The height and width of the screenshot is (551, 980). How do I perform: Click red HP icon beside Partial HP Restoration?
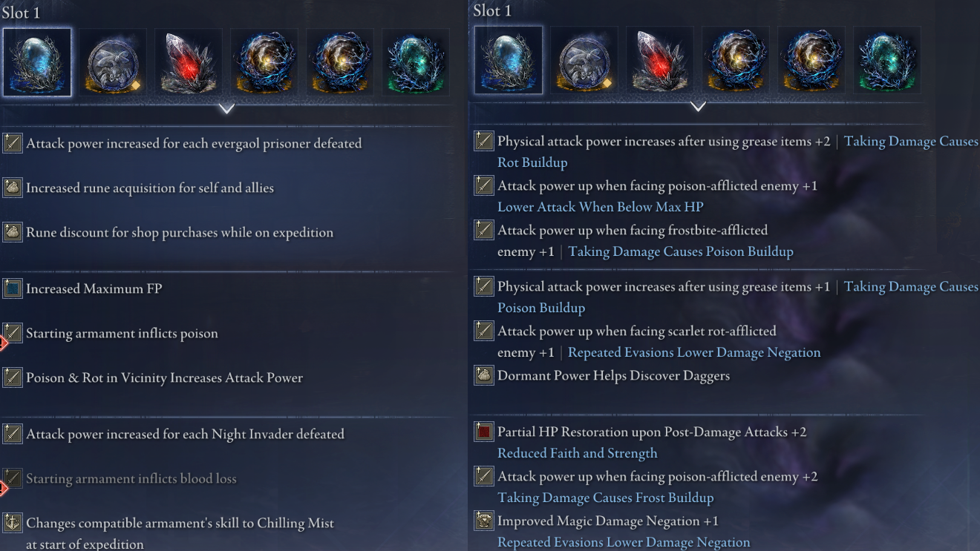tap(484, 432)
